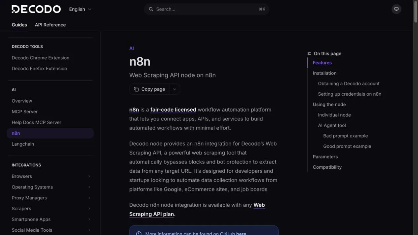Jump to Compatibility section
418x235 pixels.
click(327, 167)
